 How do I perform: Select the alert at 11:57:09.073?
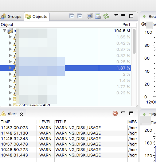coord(69,128)
